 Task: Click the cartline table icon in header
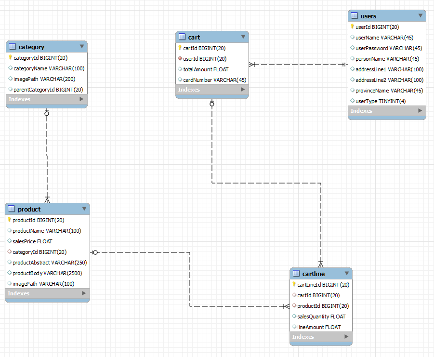(296, 274)
